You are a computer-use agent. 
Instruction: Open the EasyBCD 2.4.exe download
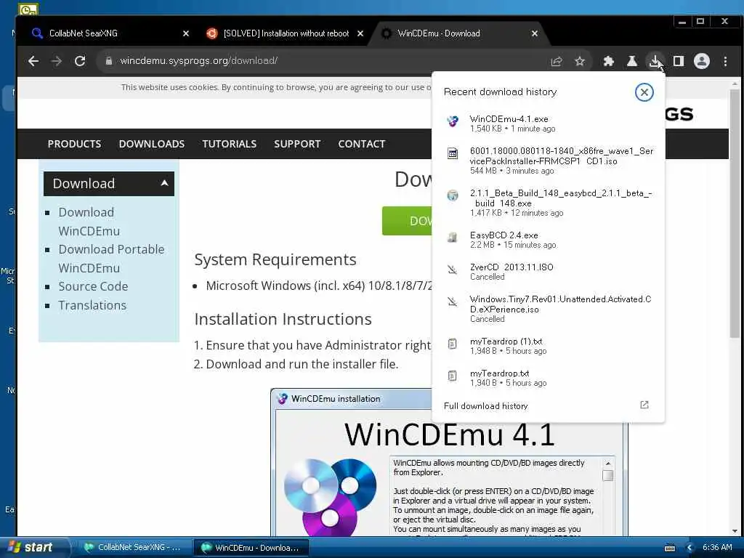coord(548,240)
